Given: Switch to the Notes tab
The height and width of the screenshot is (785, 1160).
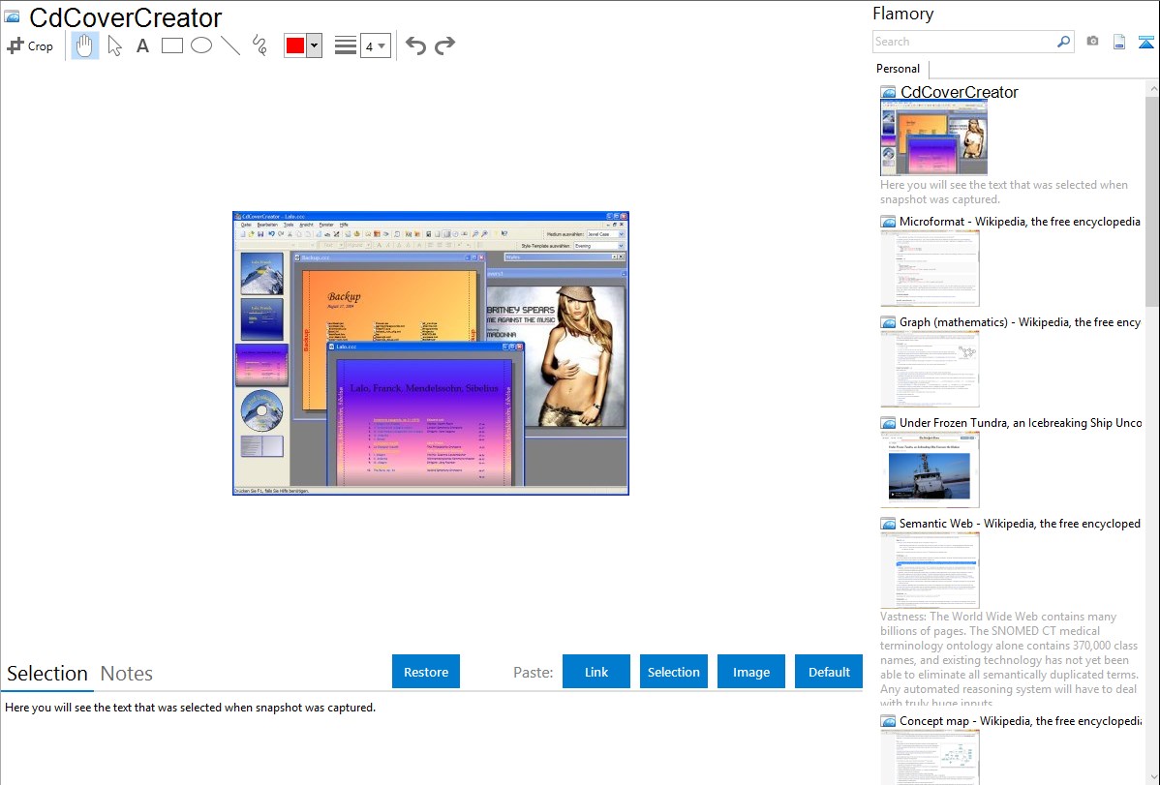Looking at the screenshot, I should (127, 674).
